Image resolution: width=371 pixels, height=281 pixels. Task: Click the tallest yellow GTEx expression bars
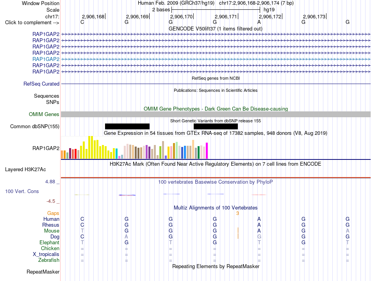coord(91,147)
